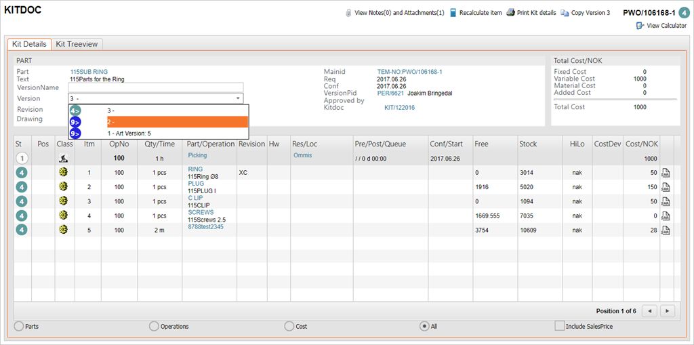Click Copy Version 3 icon
Viewport: 694px width, 345px height.
click(x=565, y=13)
